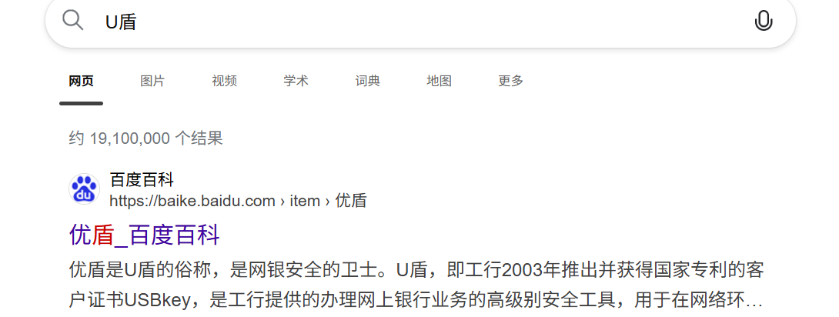Expand the 更多 menu
This screenshot has height=317, width=839.
pyautogui.click(x=511, y=81)
